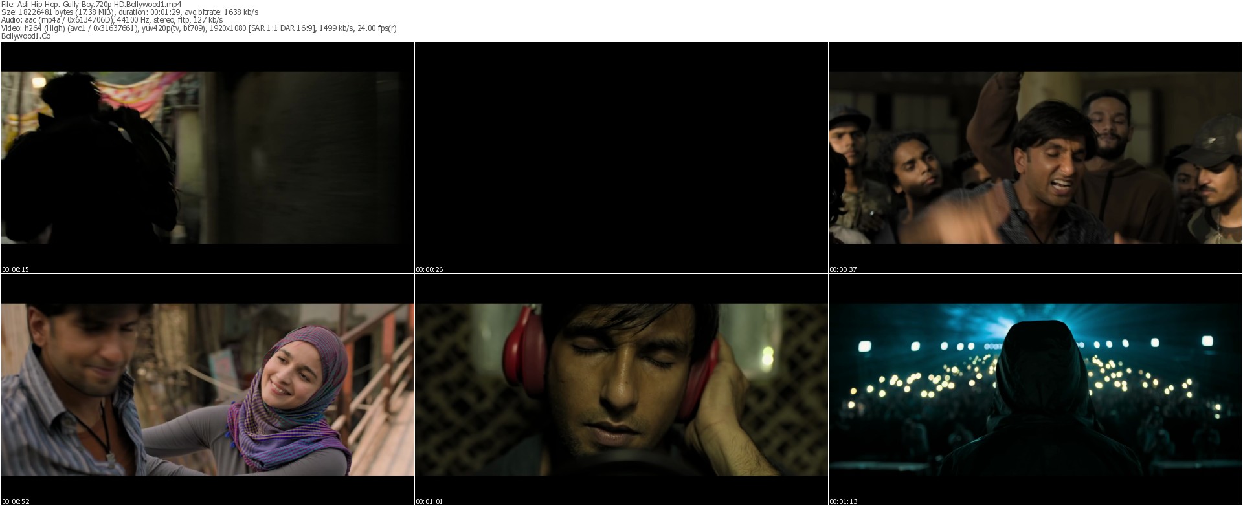
Task: Click the Video line with h264 1920x1080
Action: [x=199, y=28]
